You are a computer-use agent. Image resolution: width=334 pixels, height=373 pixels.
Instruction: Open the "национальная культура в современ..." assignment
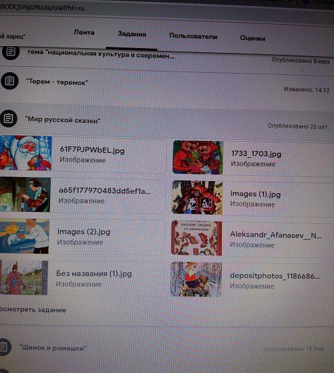click(101, 54)
